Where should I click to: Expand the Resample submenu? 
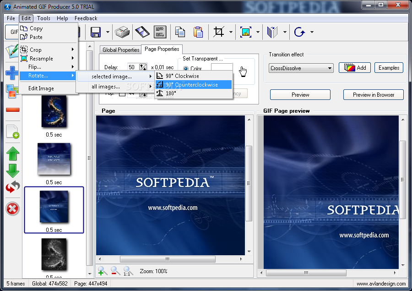(49, 58)
